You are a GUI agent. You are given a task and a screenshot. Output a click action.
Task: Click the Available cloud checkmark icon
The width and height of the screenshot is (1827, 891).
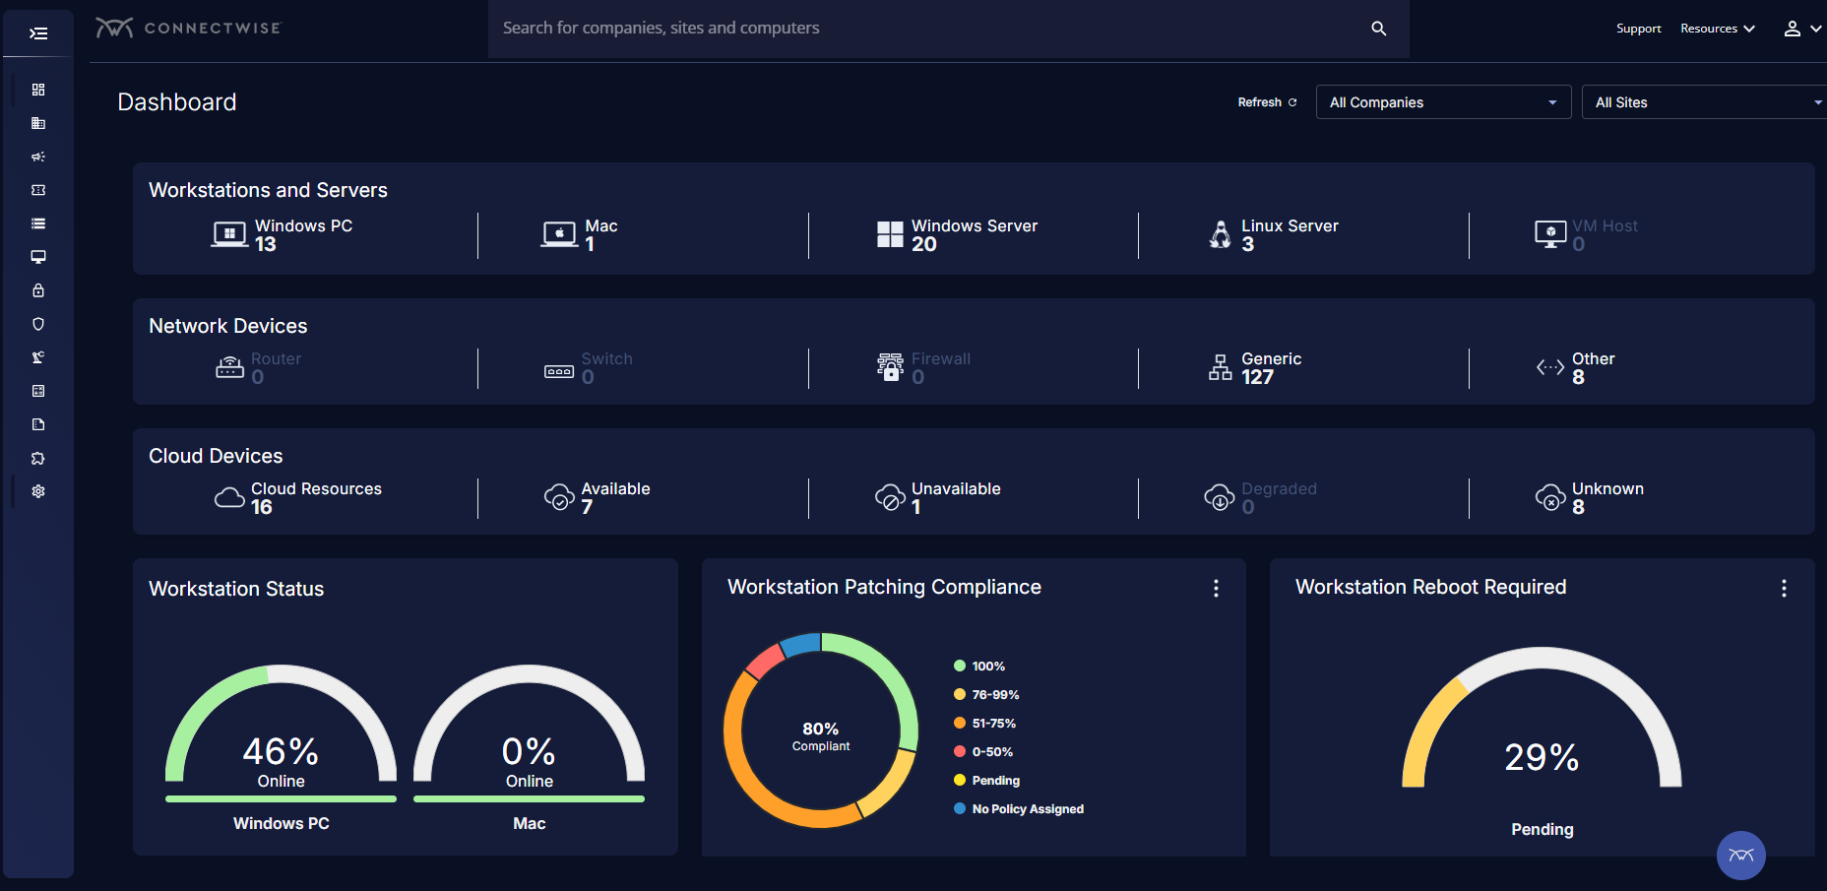pyautogui.click(x=559, y=497)
